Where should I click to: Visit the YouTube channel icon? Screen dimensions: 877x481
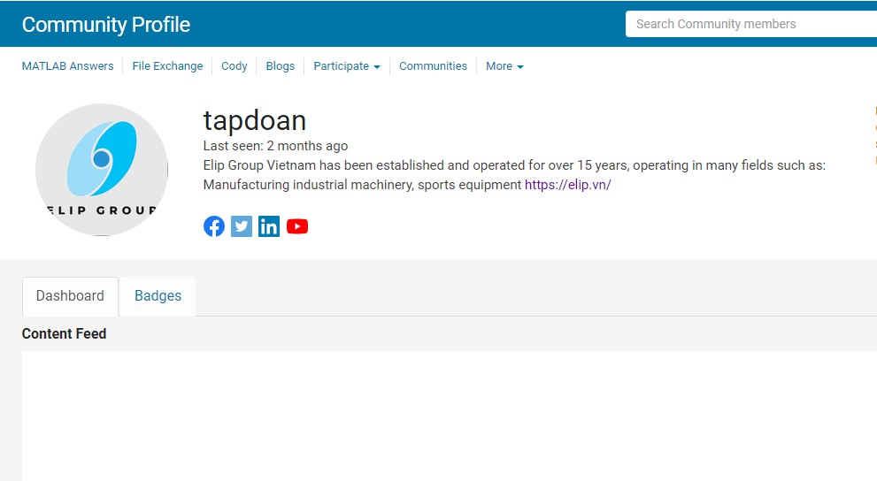coord(297,226)
